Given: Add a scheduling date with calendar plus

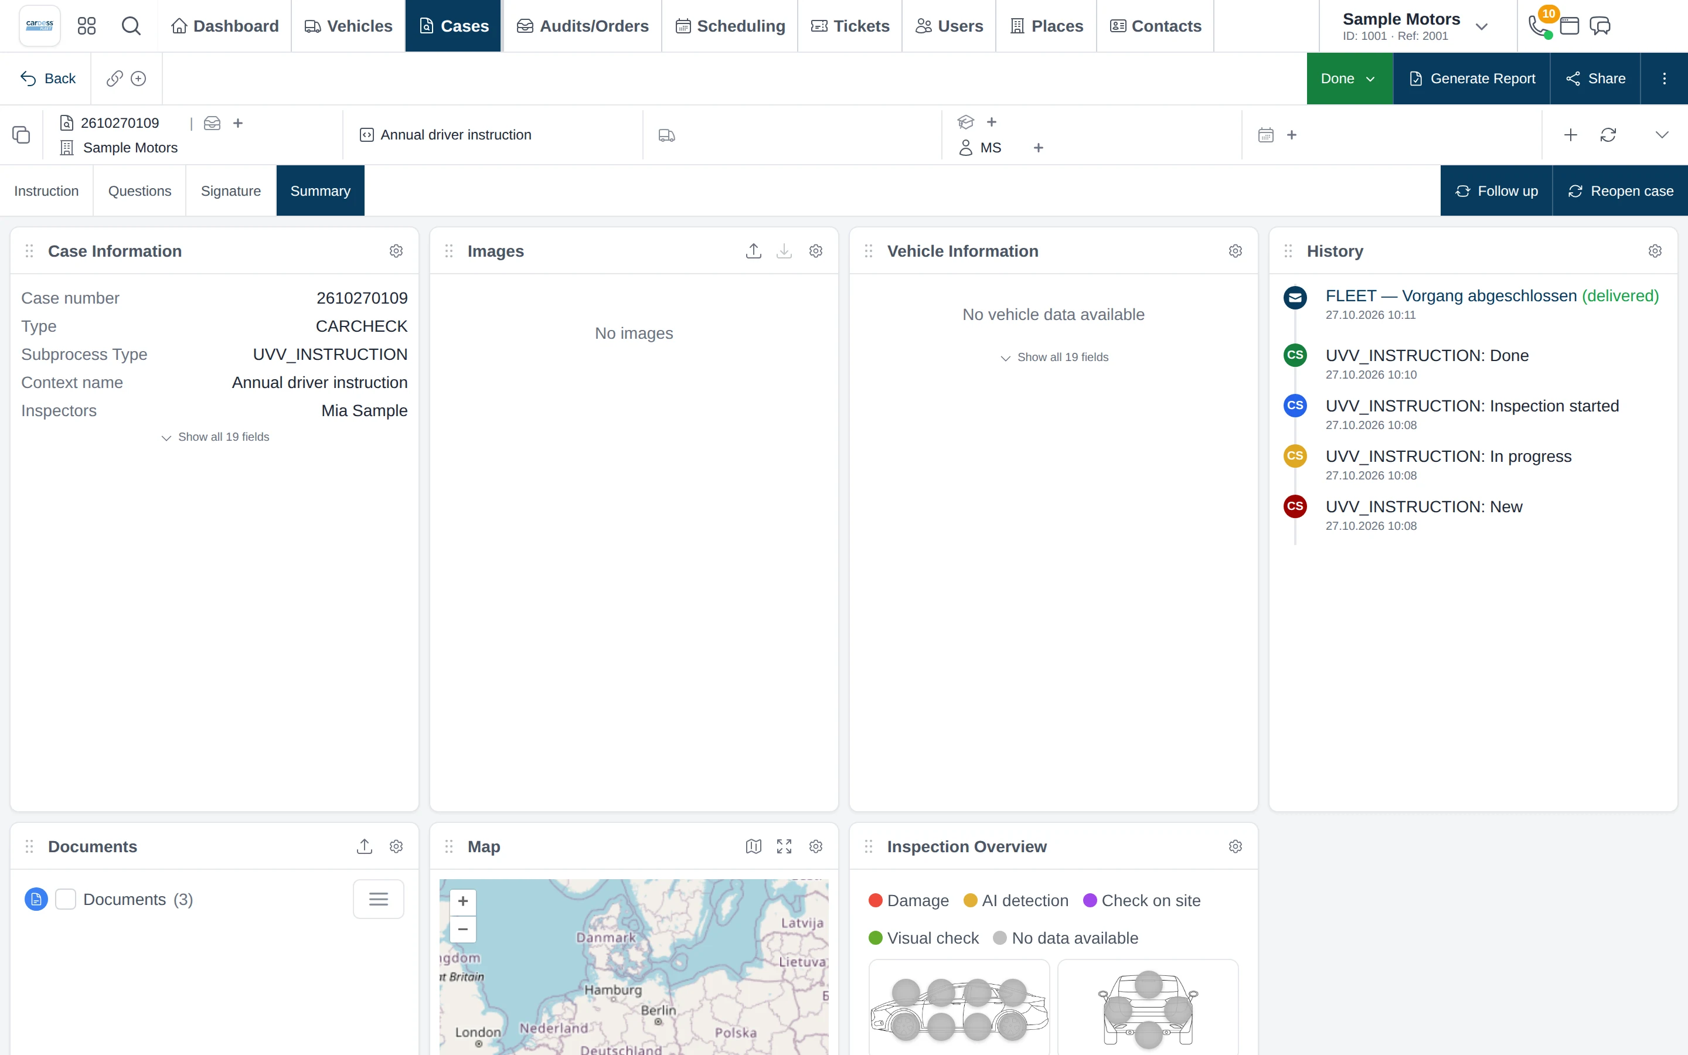Looking at the screenshot, I should point(1292,135).
